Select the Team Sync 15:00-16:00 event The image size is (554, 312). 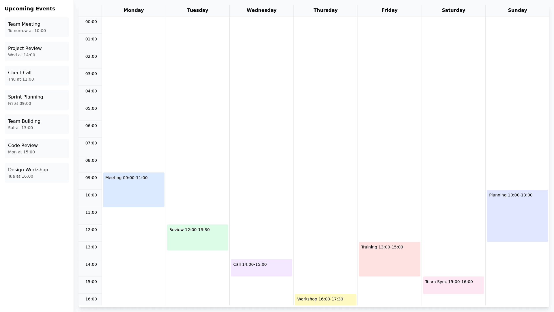click(x=454, y=285)
